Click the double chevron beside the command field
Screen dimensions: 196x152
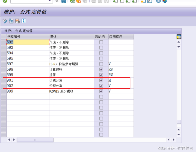coord(57,1)
